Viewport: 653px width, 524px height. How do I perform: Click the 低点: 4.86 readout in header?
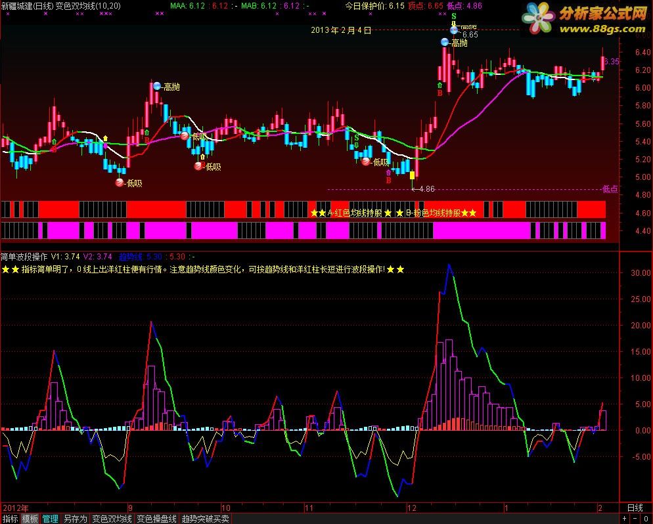[x=464, y=6]
